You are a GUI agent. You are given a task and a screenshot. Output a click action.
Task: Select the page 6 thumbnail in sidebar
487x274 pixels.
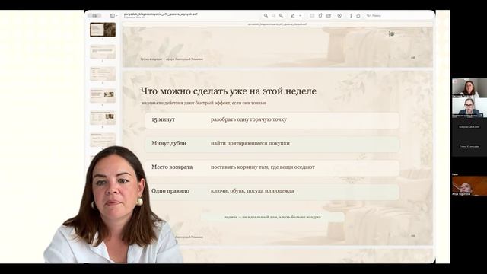point(103,139)
